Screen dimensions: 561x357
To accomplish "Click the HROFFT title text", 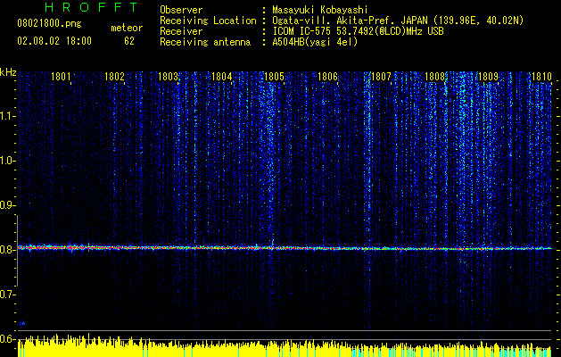I will (x=91, y=7).
